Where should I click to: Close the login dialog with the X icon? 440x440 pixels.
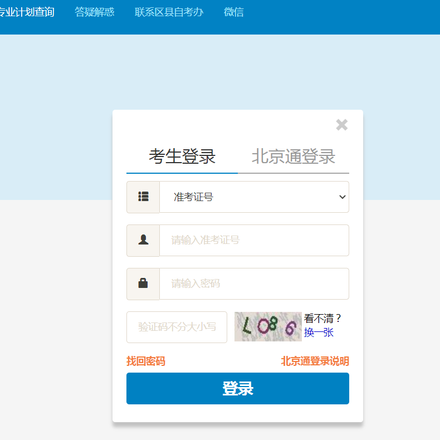(x=341, y=125)
